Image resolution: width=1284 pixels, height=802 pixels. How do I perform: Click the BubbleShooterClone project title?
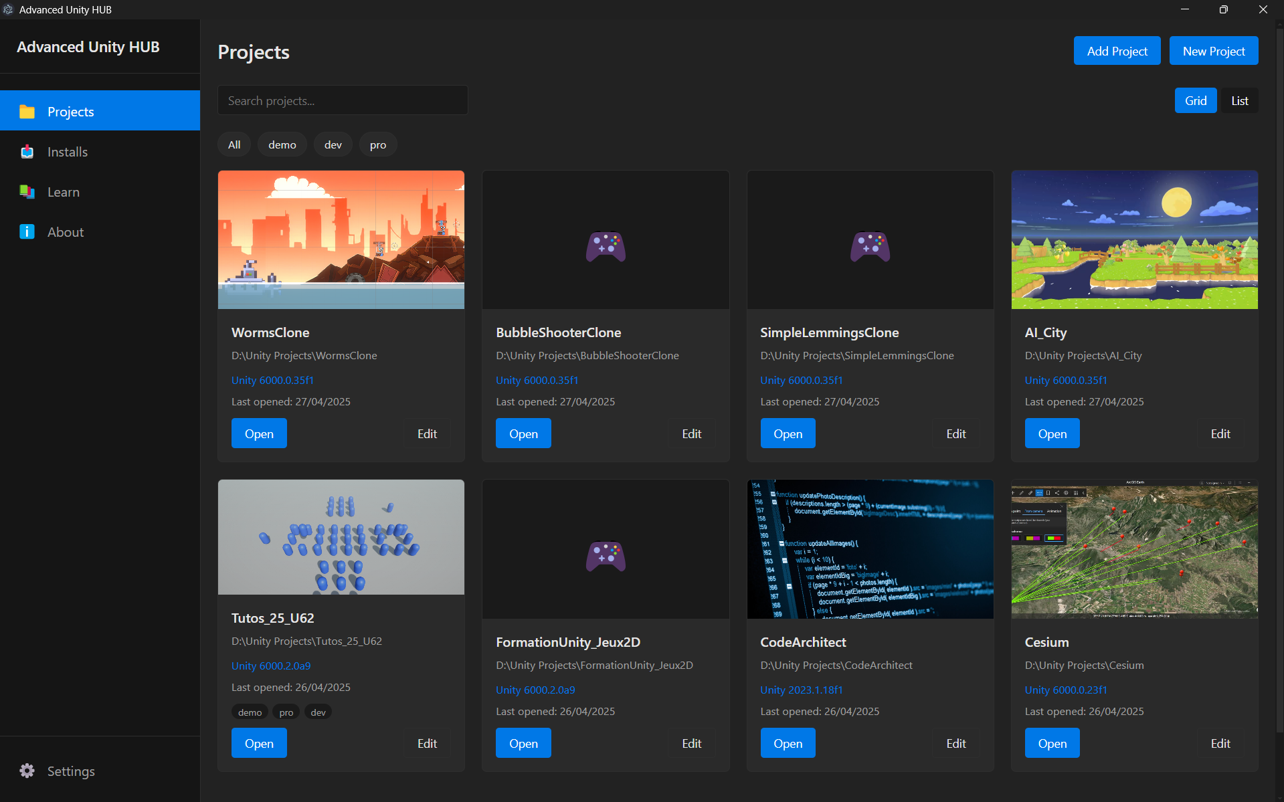coord(558,332)
